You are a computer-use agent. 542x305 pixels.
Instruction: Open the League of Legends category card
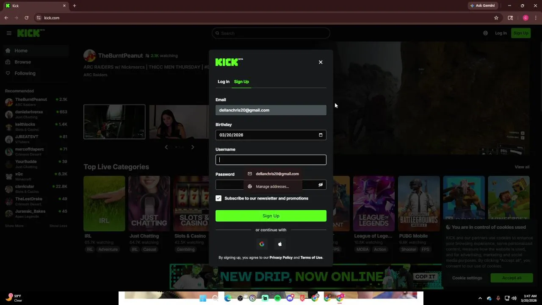[x=374, y=203]
